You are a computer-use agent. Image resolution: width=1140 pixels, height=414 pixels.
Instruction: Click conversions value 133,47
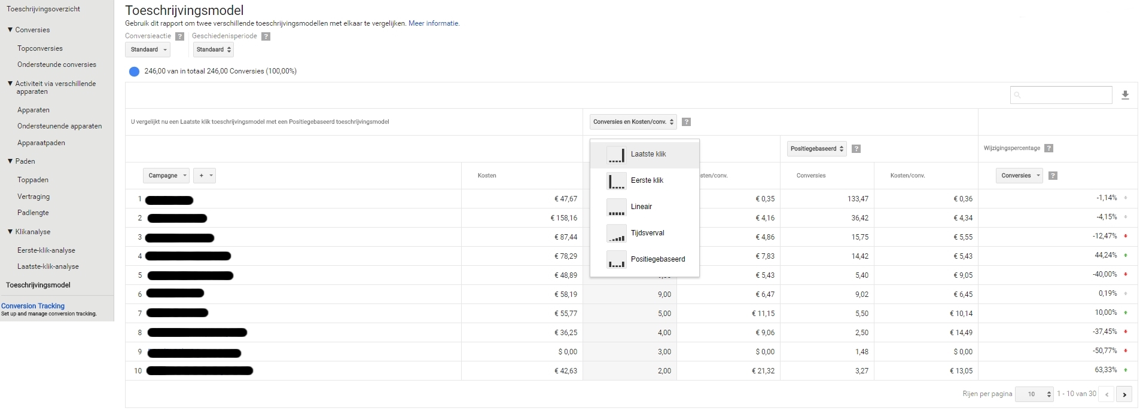click(x=858, y=199)
